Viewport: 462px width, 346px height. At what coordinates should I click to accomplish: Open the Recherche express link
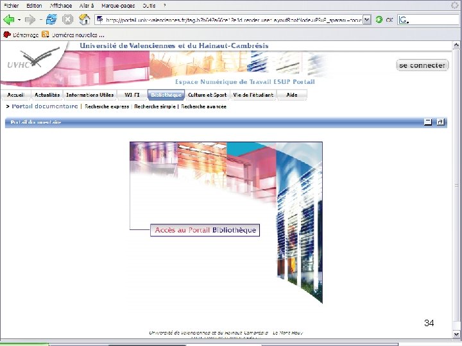click(x=107, y=106)
